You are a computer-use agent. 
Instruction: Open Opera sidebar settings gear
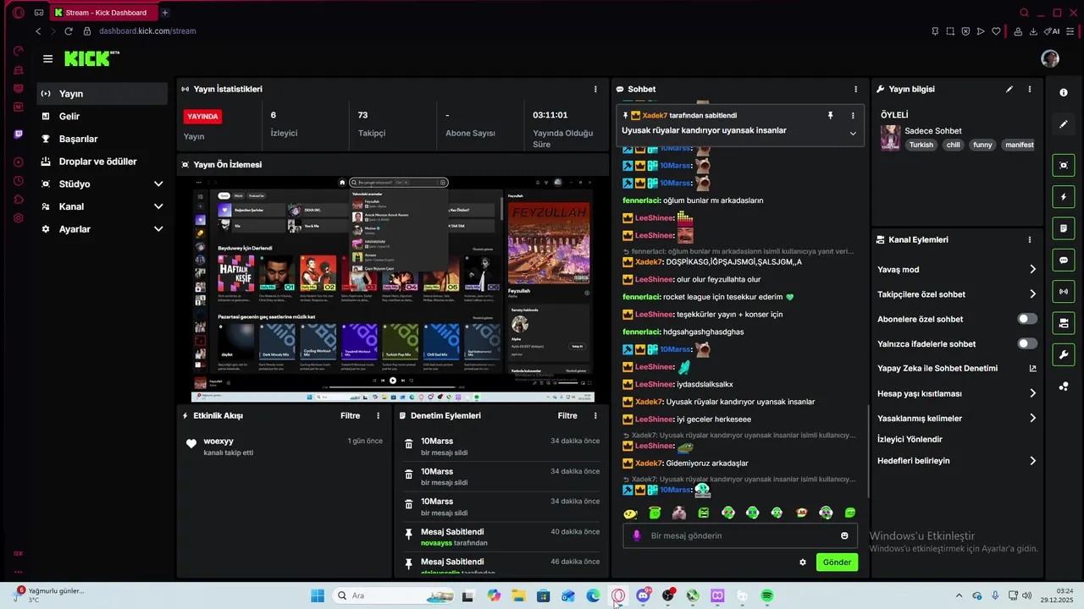[x=19, y=218]
